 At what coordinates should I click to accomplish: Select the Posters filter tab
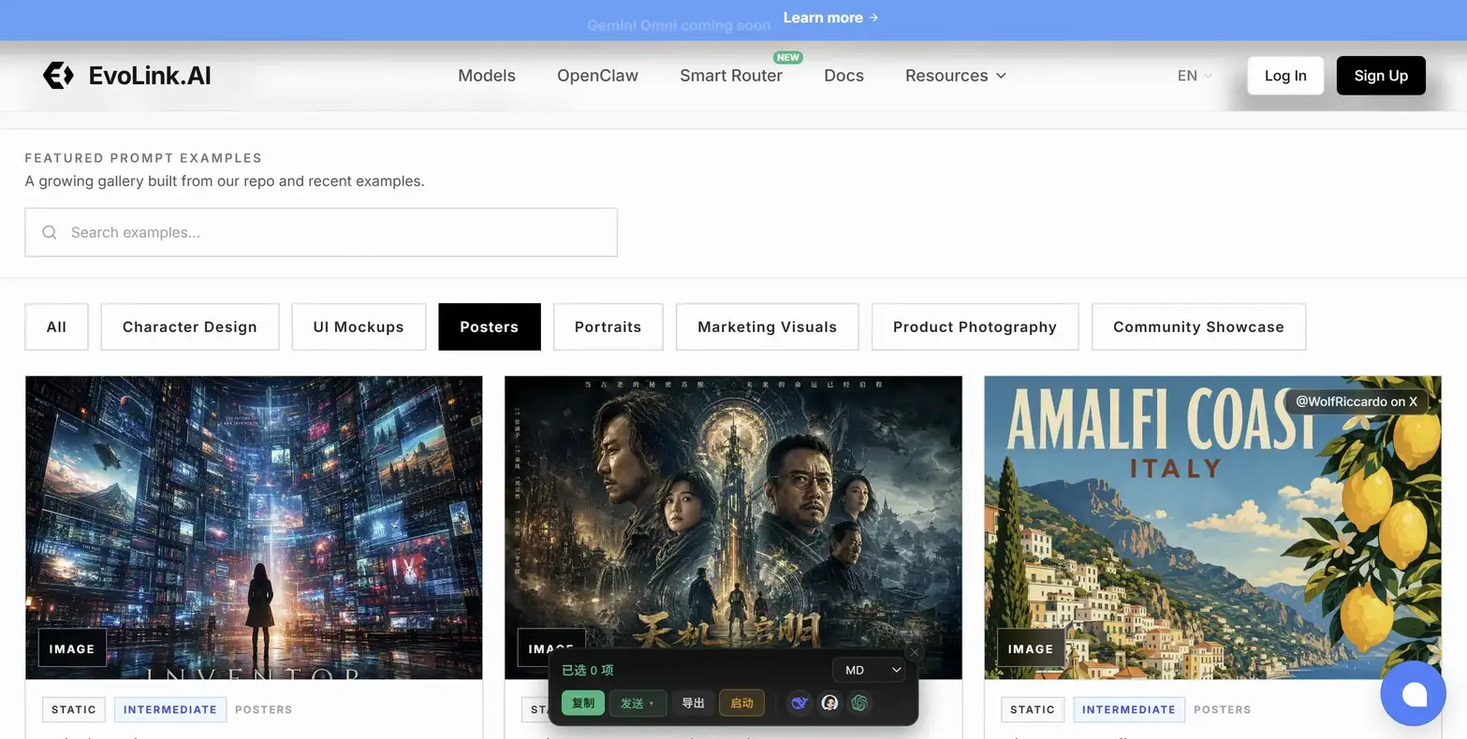tap(490, 326)
